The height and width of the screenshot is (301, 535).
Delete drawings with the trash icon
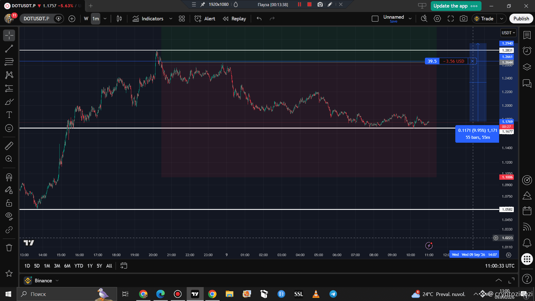(x=9, y=247)
